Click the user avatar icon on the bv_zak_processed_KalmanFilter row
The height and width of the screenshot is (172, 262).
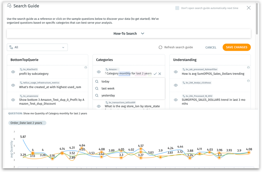coord(248,67)
